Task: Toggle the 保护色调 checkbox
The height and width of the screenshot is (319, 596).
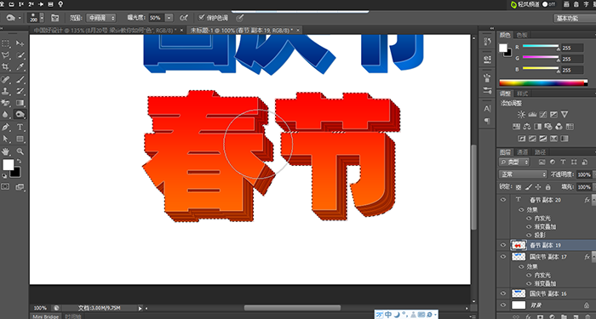Action: click(202, 18)
